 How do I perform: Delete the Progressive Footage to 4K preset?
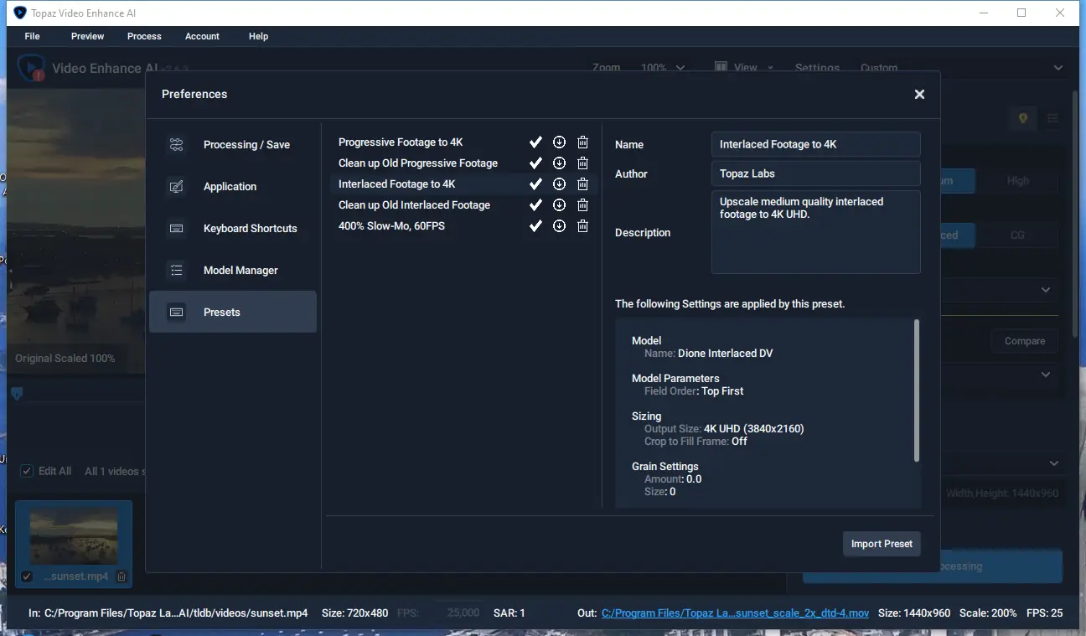pos(582,142)
